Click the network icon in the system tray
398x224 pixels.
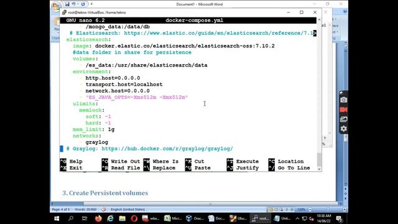click(x=305, y=218)
